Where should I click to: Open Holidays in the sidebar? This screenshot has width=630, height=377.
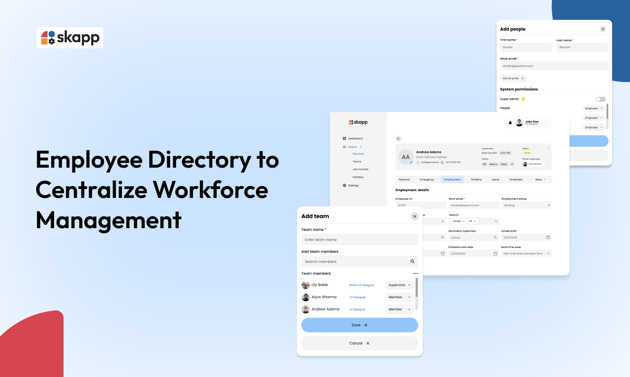tap(358, 177)
